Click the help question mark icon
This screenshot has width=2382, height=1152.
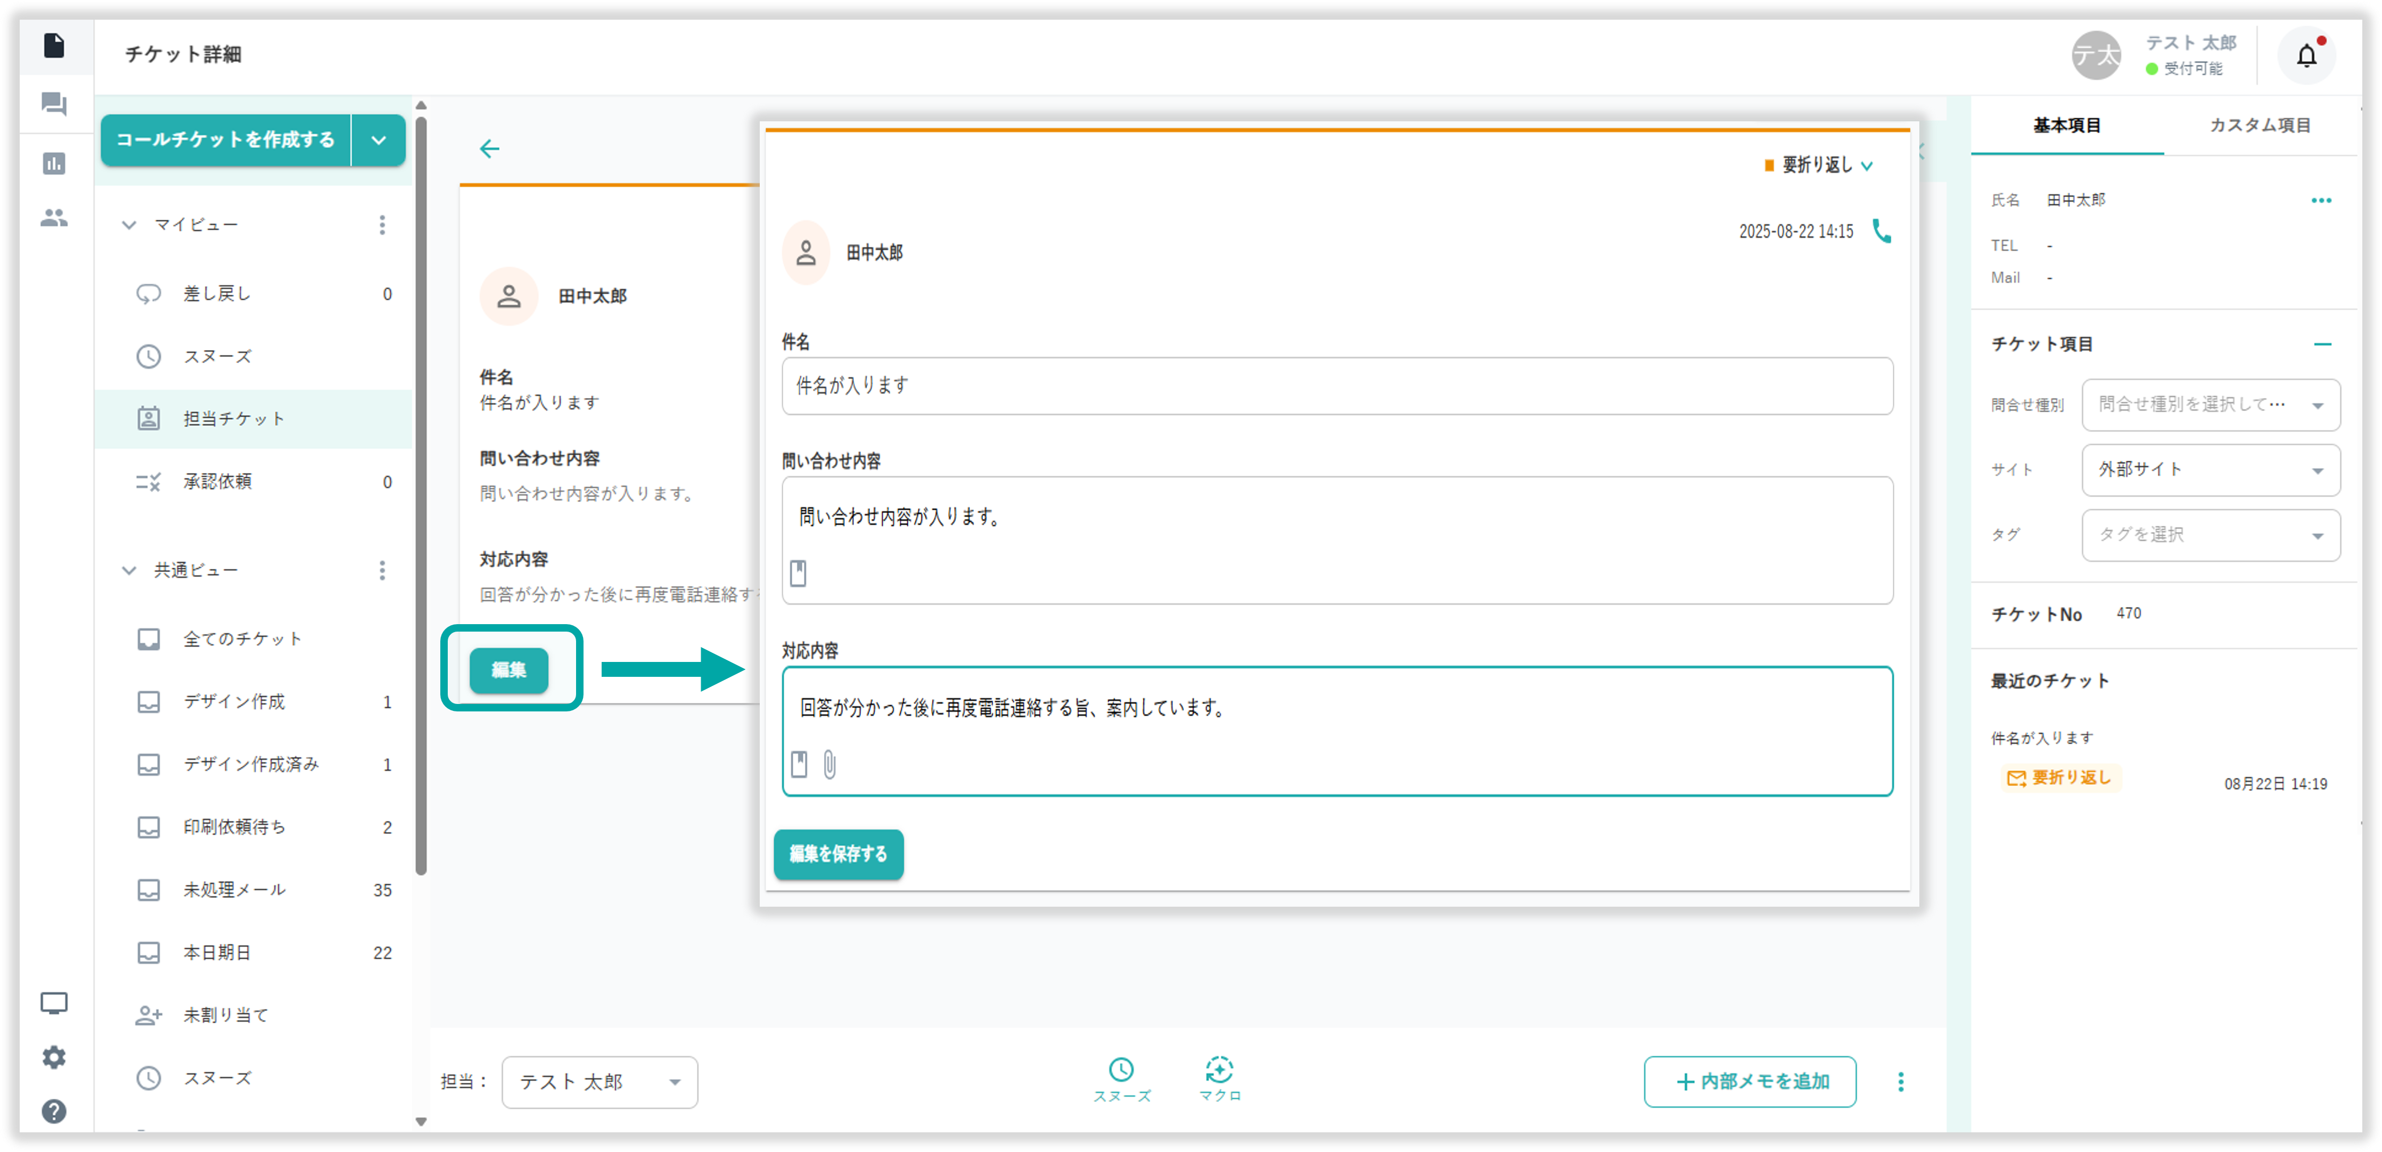coord(54,1110)
